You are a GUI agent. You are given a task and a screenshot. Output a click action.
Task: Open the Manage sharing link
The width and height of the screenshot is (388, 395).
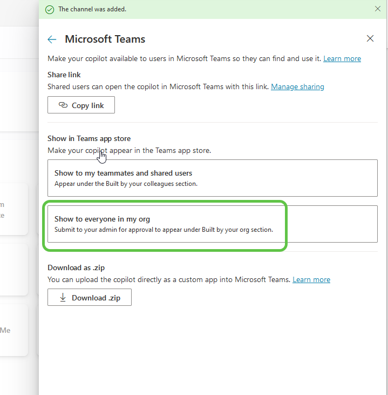pyautogui.click(x=297, y=86)
